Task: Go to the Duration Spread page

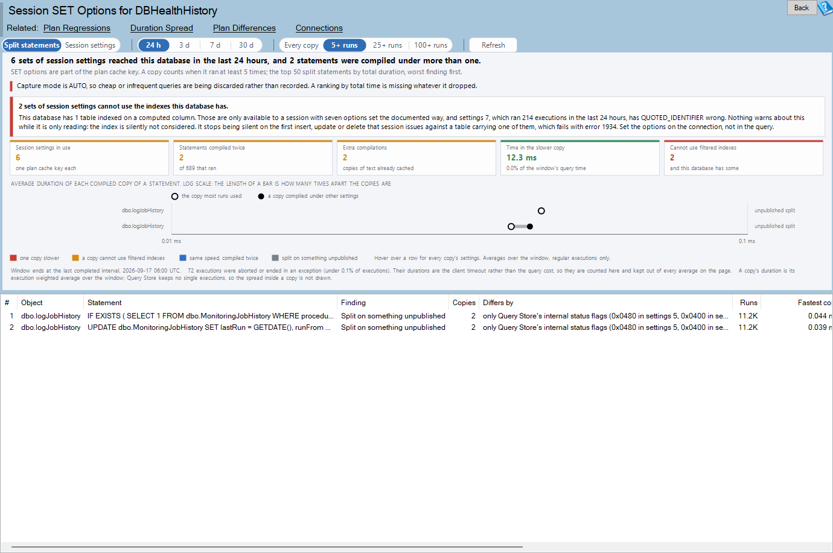Action: click(162, 28)
